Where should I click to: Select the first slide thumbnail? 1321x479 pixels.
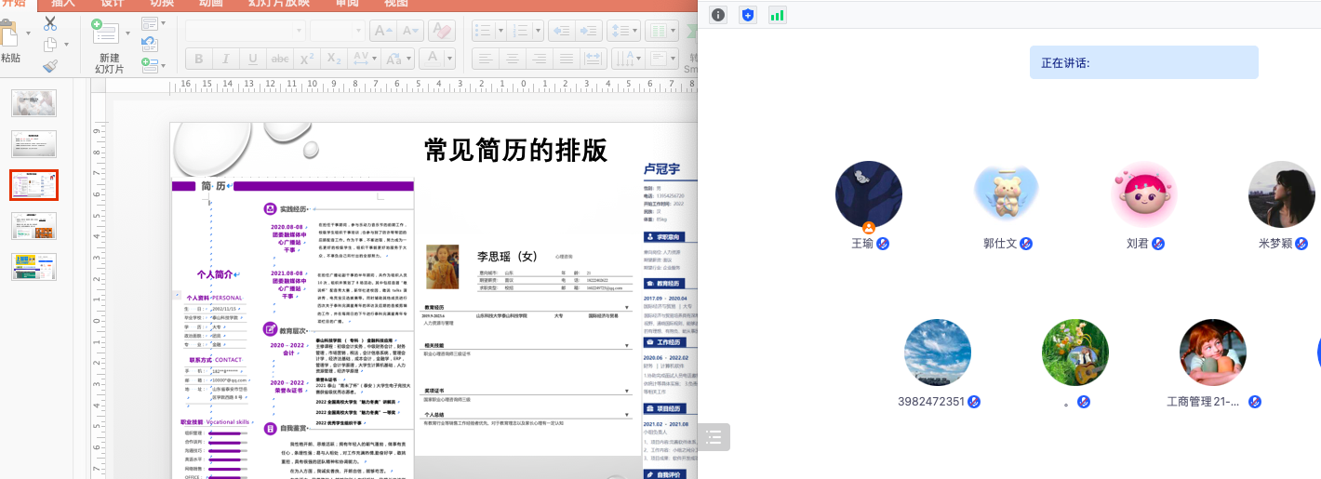point(33,103)
